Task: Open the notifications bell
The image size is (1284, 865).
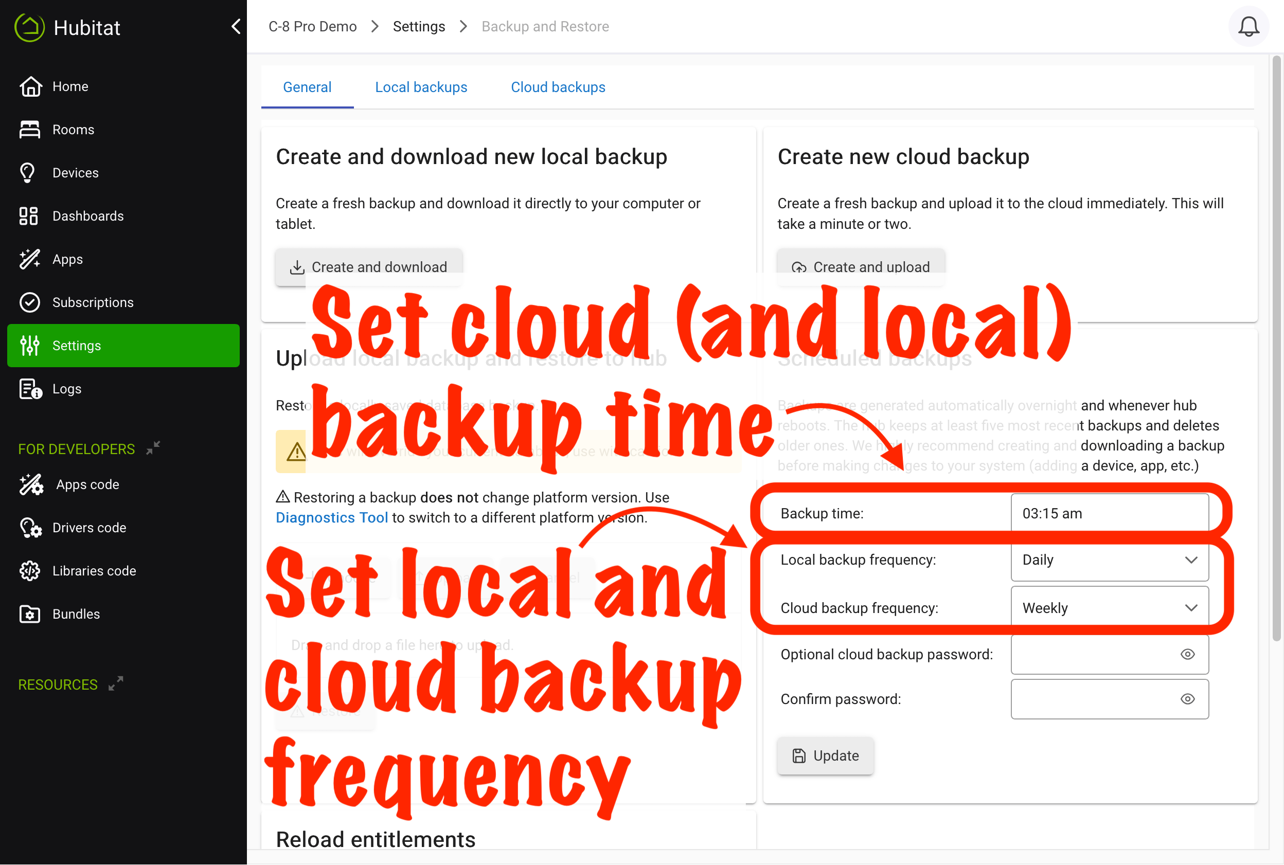Action: click(x=1248, y=26)
